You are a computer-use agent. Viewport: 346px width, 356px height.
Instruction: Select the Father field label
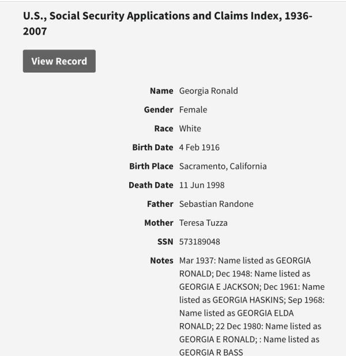(x=160, y=204)
